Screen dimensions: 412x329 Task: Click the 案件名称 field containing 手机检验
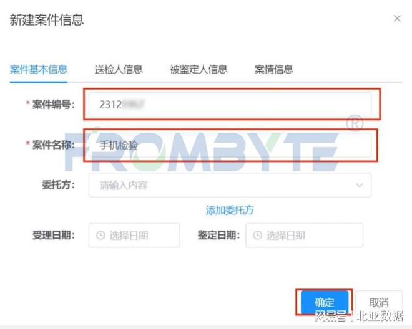tap(230, 145)
